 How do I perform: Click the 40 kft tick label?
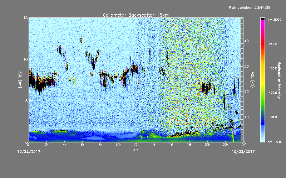[x=246, y=41]
